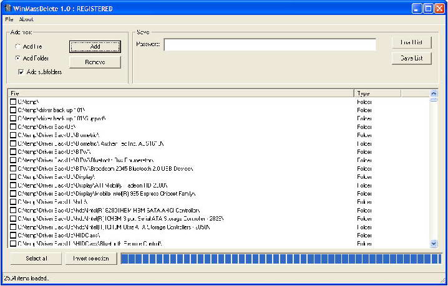The width and height of the screenshot is (448, 286).
Task: Click the Folder type cell for C:\temp\ row
Action: coord(364,102)
